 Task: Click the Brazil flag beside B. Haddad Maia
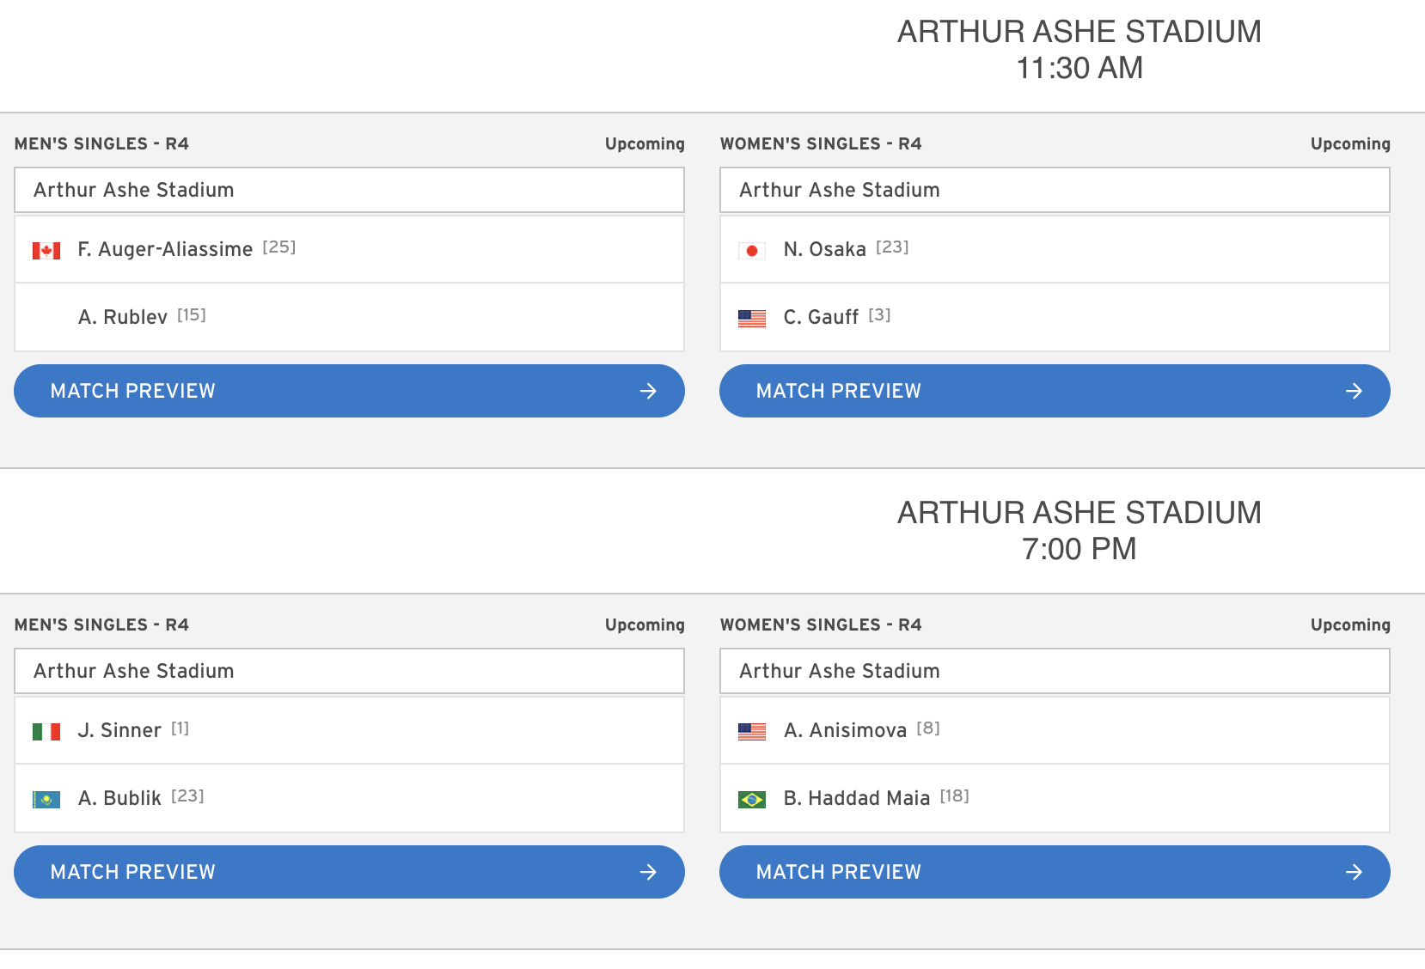coord(752,800)
